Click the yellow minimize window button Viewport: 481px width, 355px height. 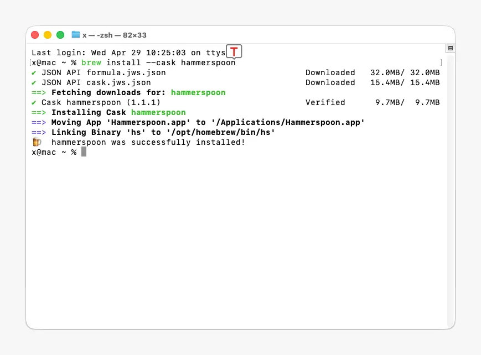[48, 35]
